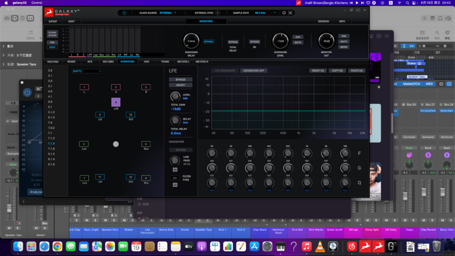The width and height of the screenshot is (455, 256).
Task: Select speaker 10 Rtf
Action: click(131, 115)
